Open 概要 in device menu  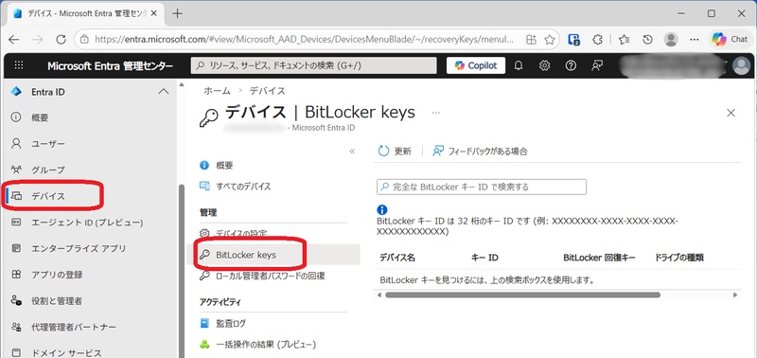(x=224, y=165)
